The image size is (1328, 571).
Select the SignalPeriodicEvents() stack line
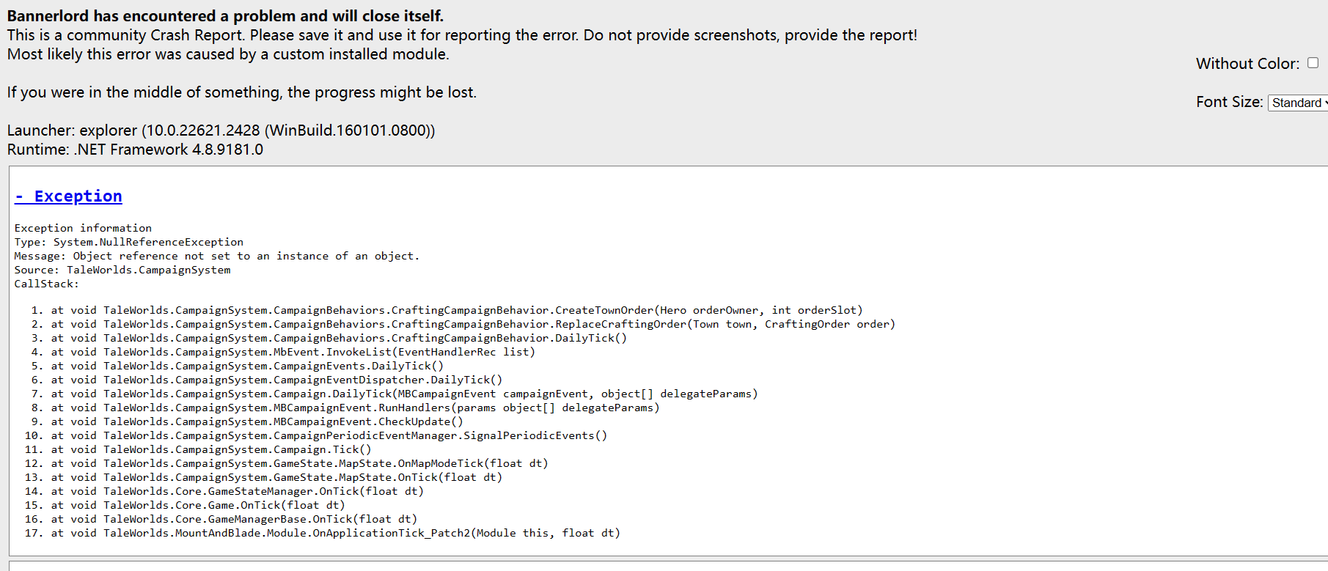[329, 435]
